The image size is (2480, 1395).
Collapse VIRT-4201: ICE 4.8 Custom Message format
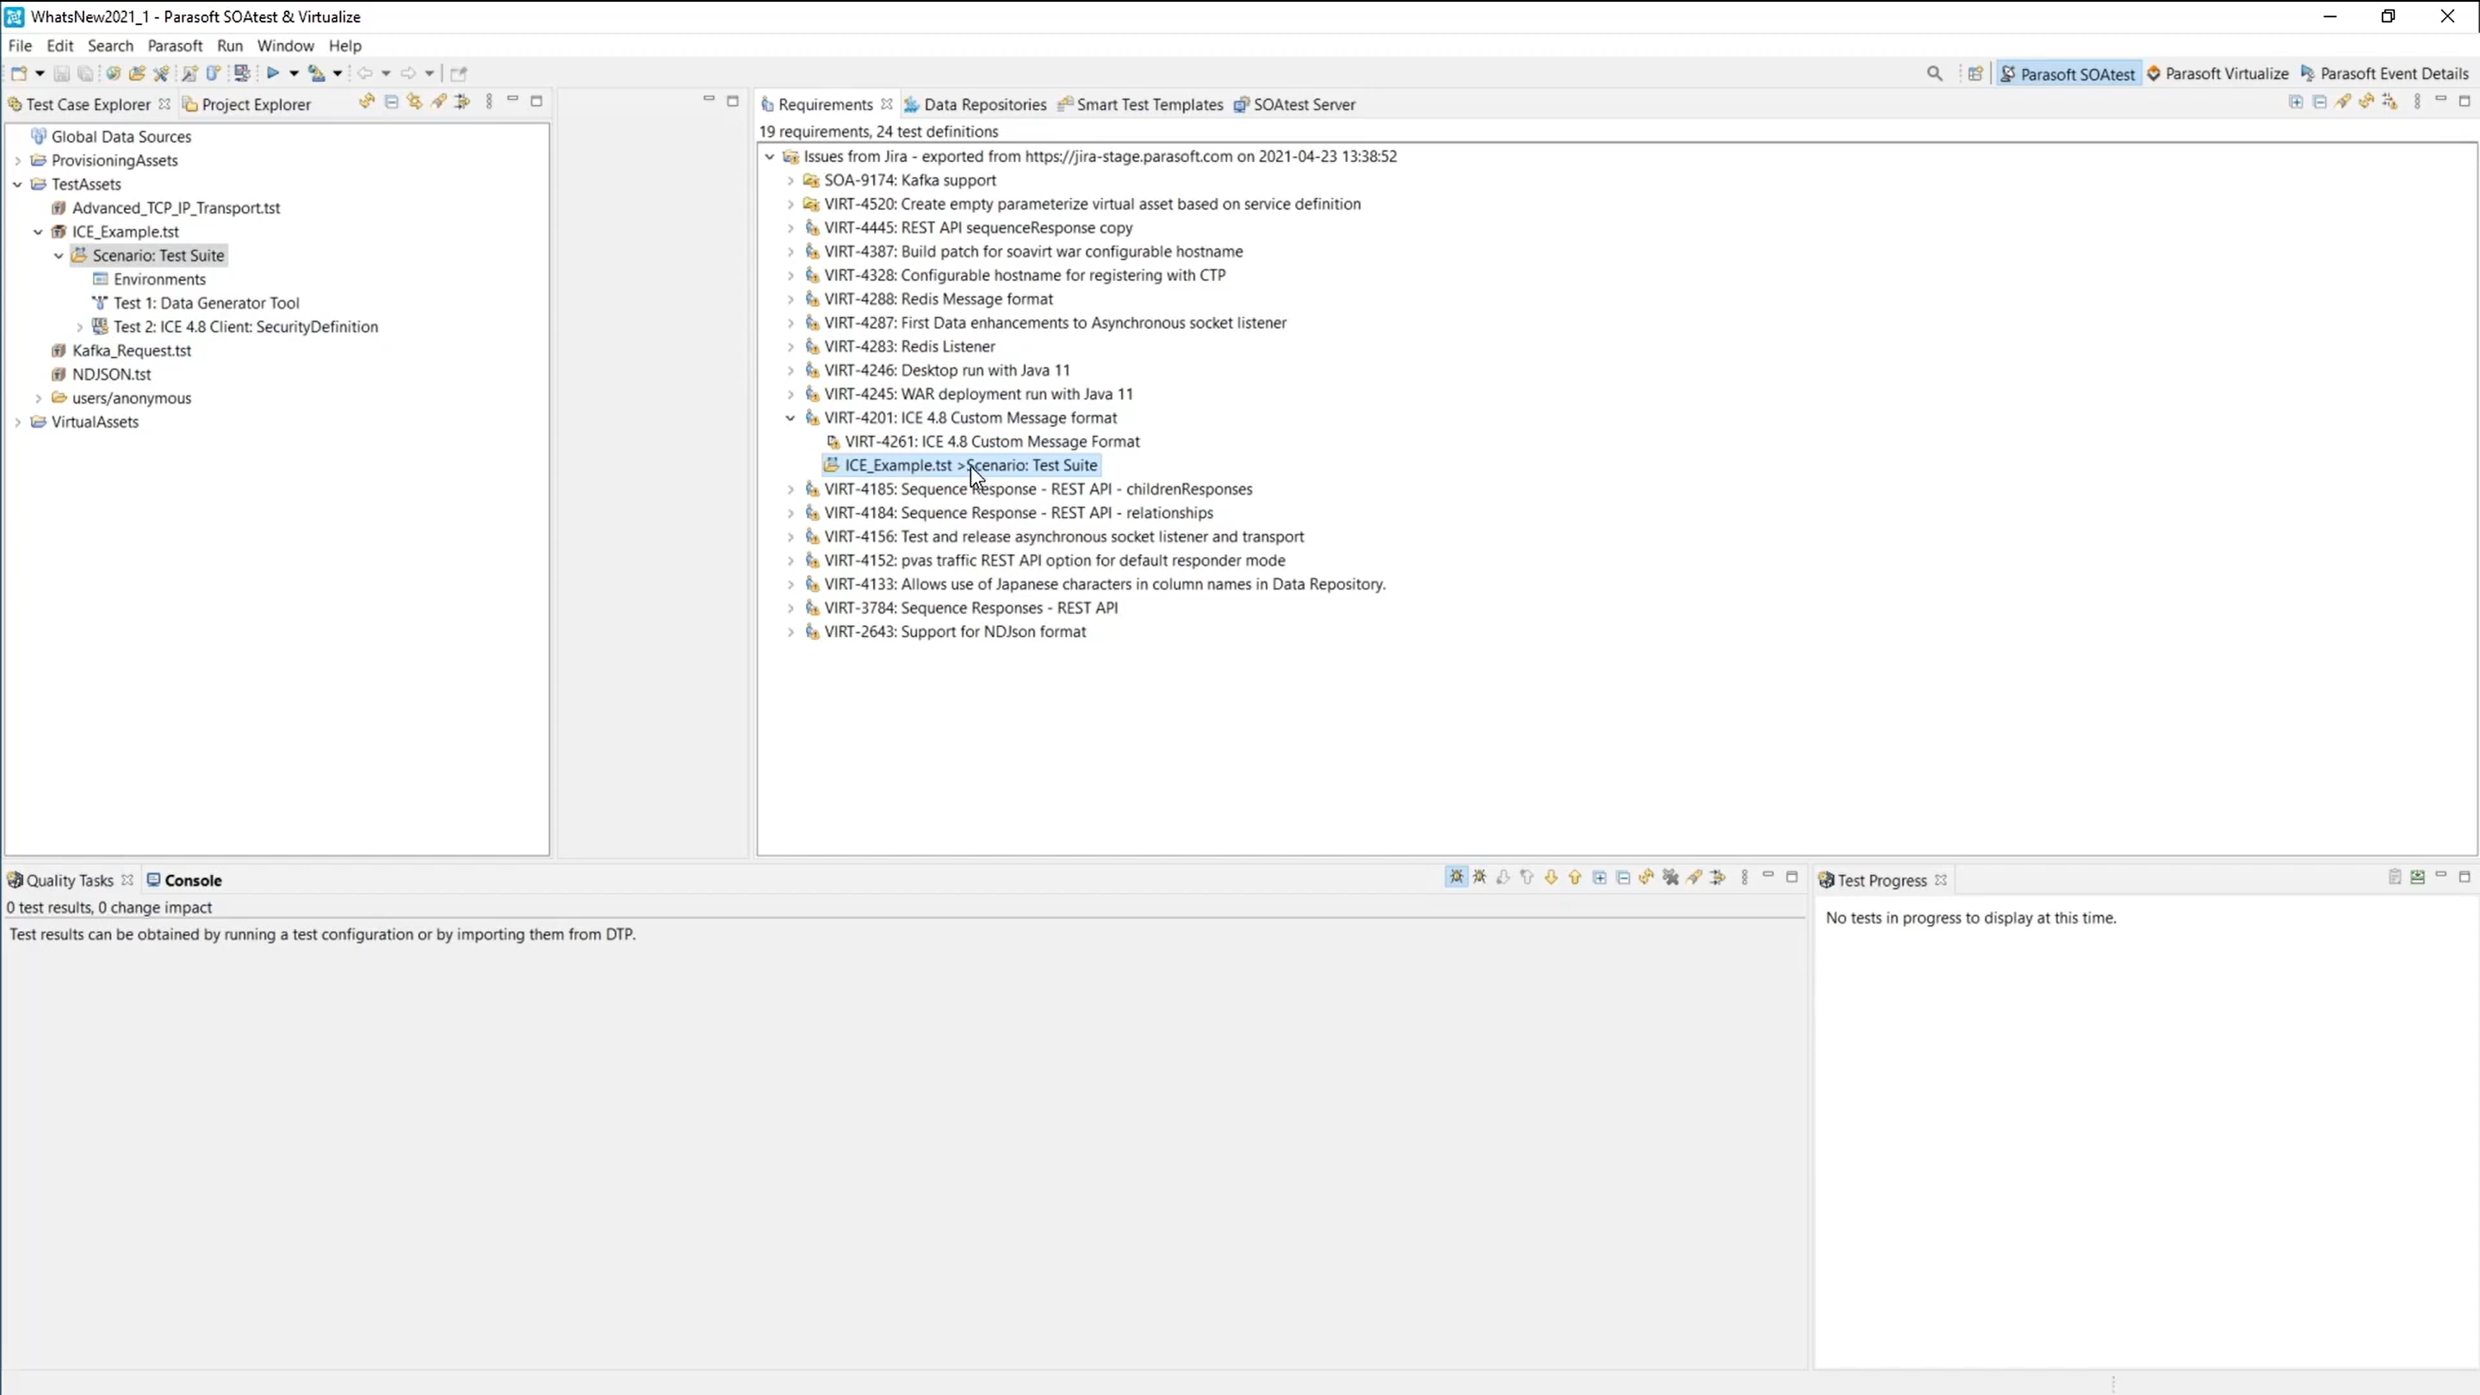pos(790,418)
